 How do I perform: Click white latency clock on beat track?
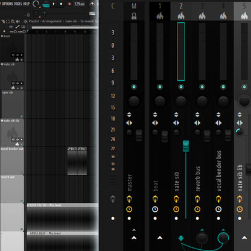click(x=155, y=209)
